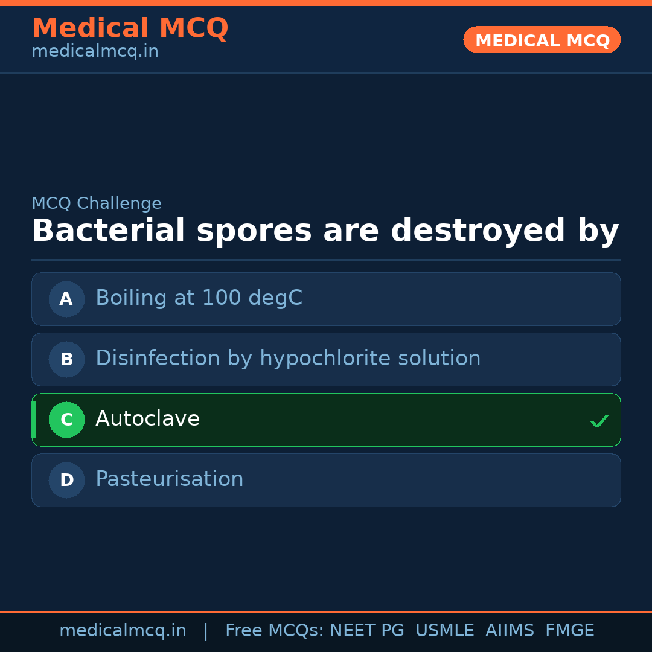
Task: Open medicalmcq.in link under the header title
Action: [x=95, y=52]
